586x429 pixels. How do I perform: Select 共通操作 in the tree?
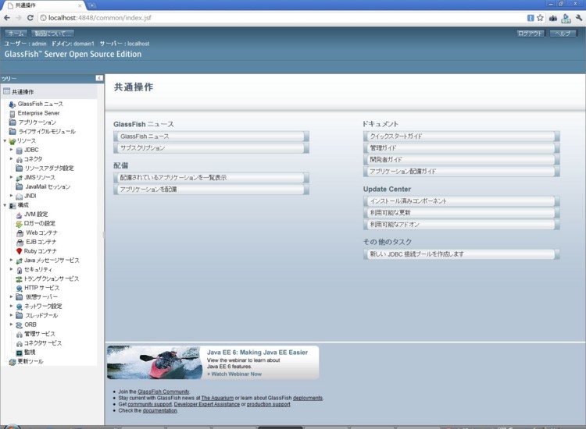pyautogui.click(x=23, y=92)
